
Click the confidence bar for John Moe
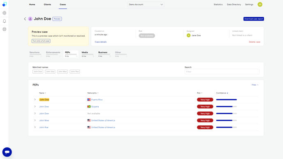pos(227,120)
